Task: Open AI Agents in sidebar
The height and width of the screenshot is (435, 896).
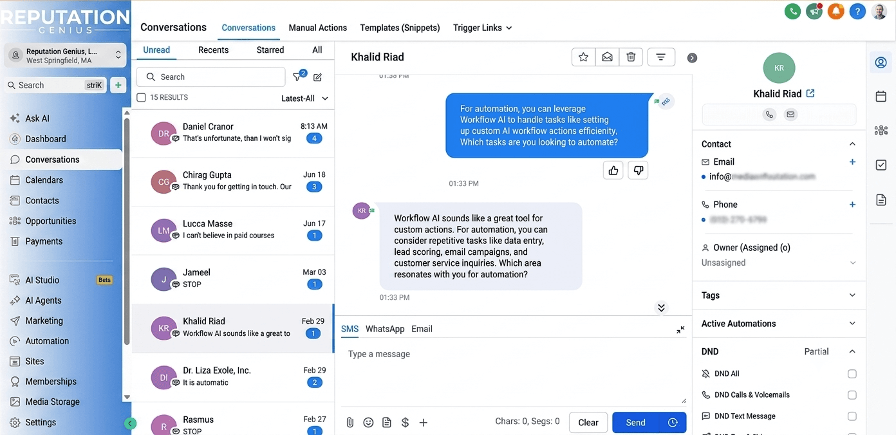Action: pos(43,301)
